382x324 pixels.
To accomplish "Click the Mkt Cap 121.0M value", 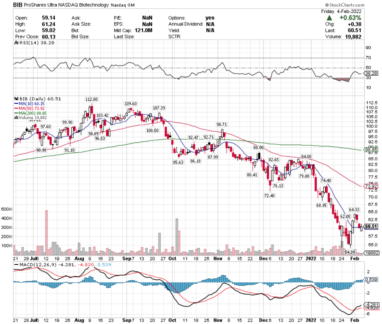I will (x=143, y=30).
